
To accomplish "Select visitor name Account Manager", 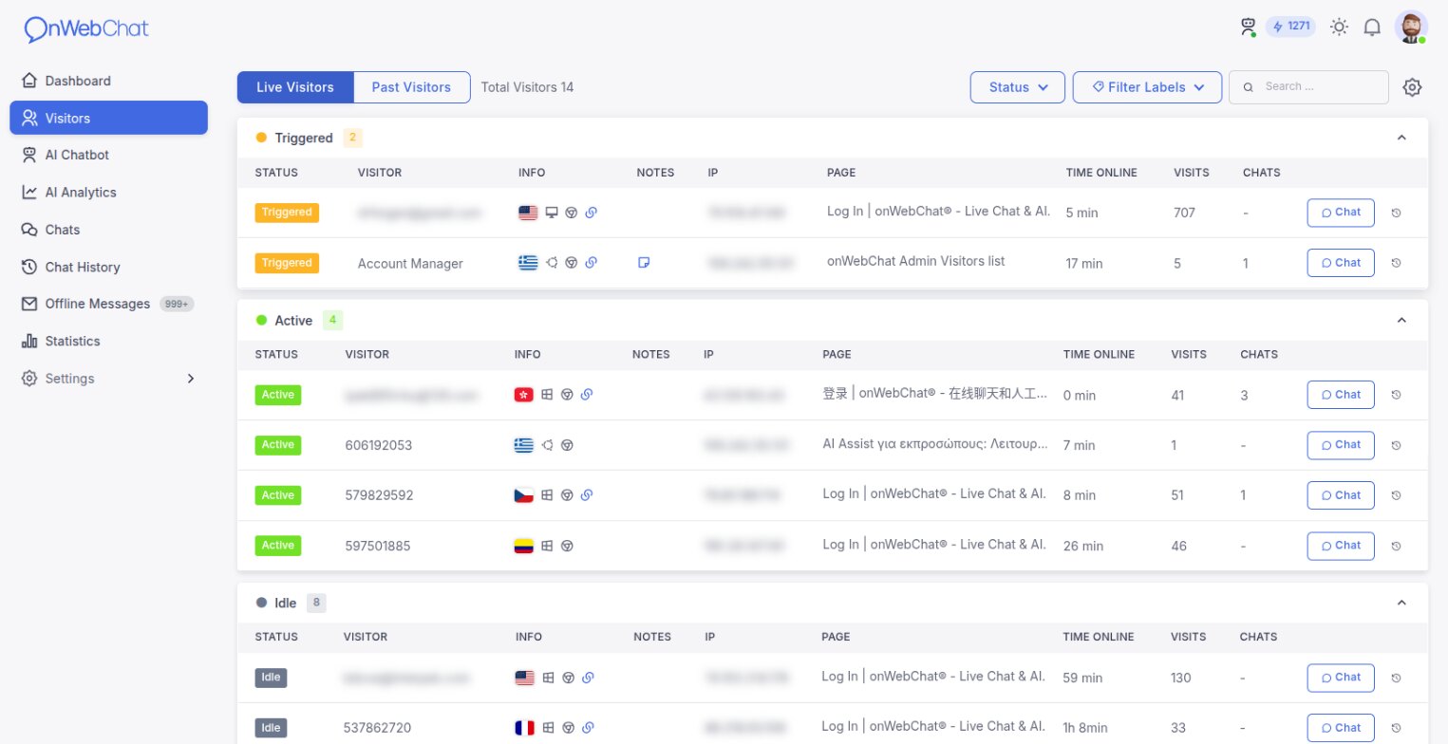I will coord(410,264).
